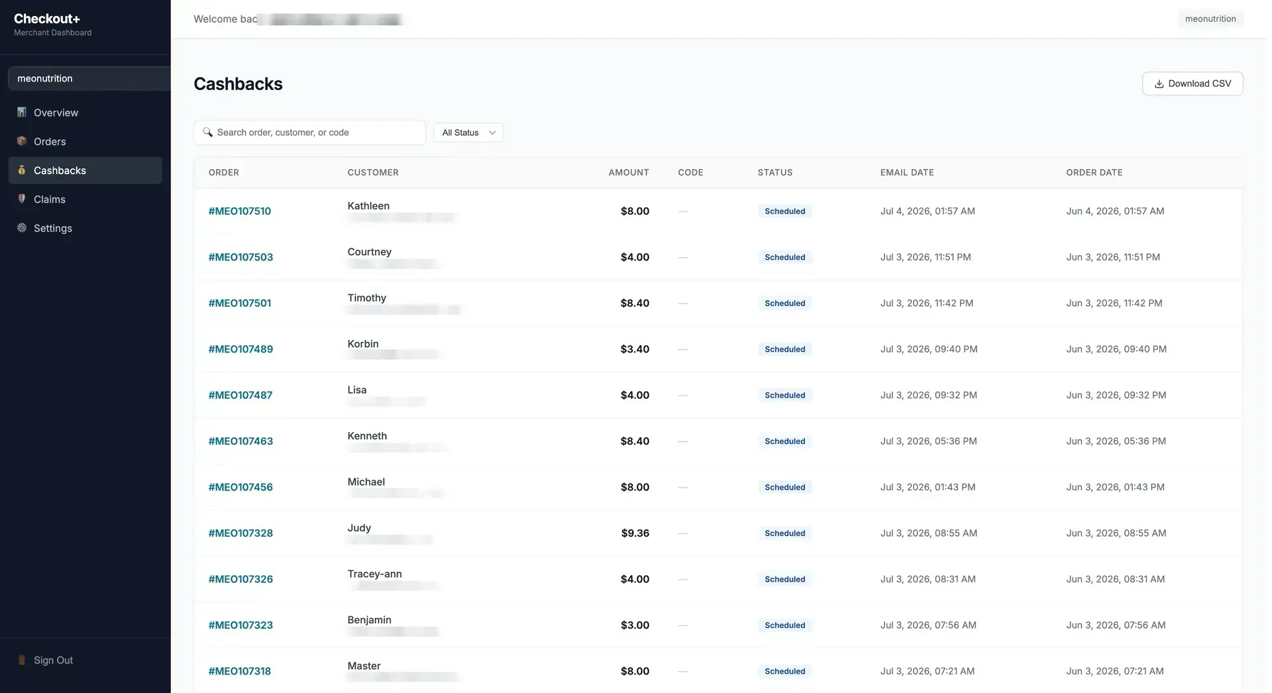This screenshot has height=693, width=1272.
Task: Click the magnifier icon in search box
Action: point(208,133)
